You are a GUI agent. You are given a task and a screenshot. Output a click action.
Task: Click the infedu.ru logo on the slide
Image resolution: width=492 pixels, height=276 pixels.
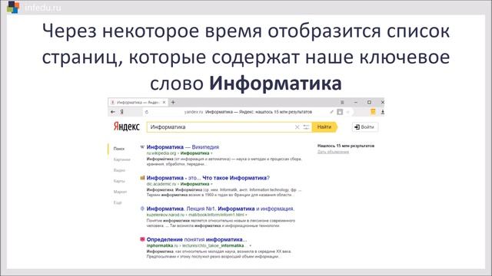(34, 8)
